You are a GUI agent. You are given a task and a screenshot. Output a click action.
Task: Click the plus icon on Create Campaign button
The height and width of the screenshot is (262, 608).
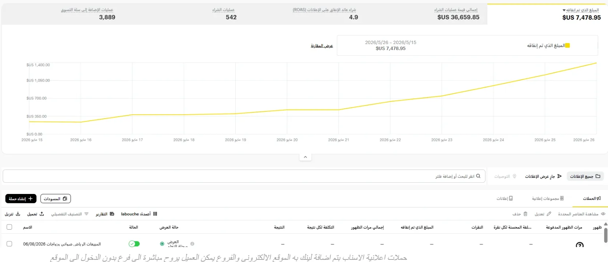31,199
